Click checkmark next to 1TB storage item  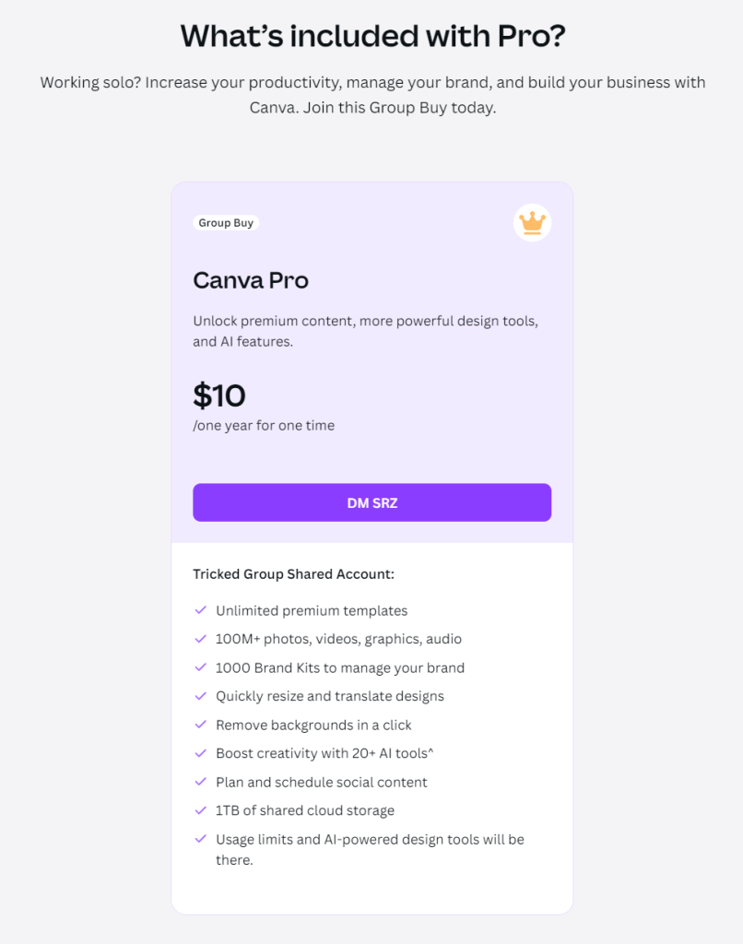click(200, 810)
